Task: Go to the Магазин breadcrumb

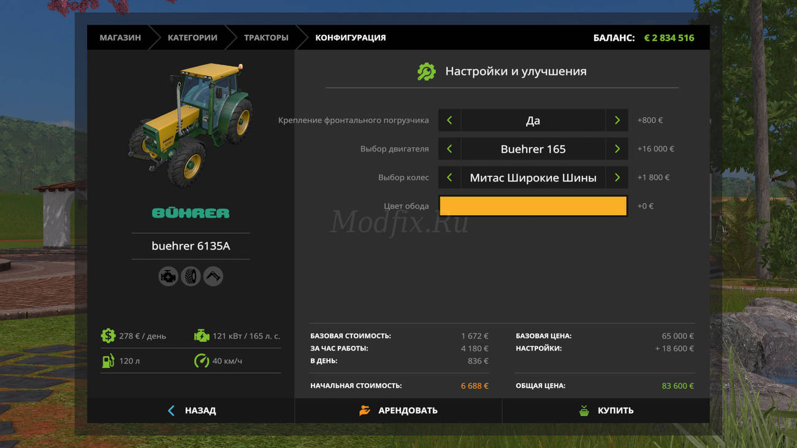Action: pos(120,37)
